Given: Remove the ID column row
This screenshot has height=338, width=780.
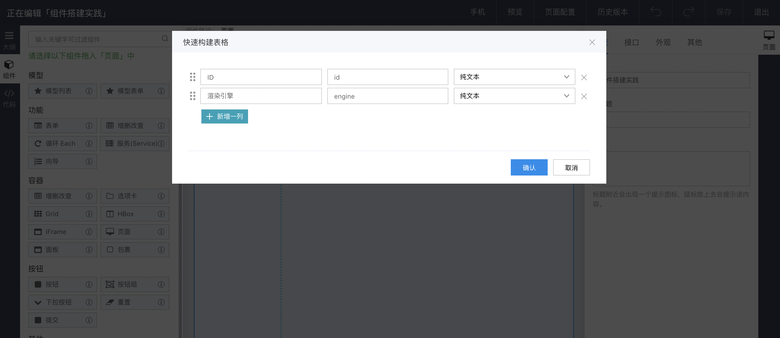Looking at the screenshot, I should (584, 77).
